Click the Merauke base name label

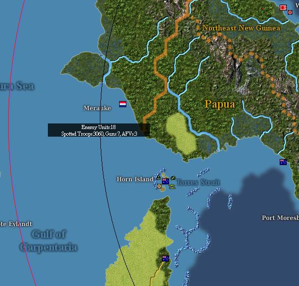pos(97,108)
